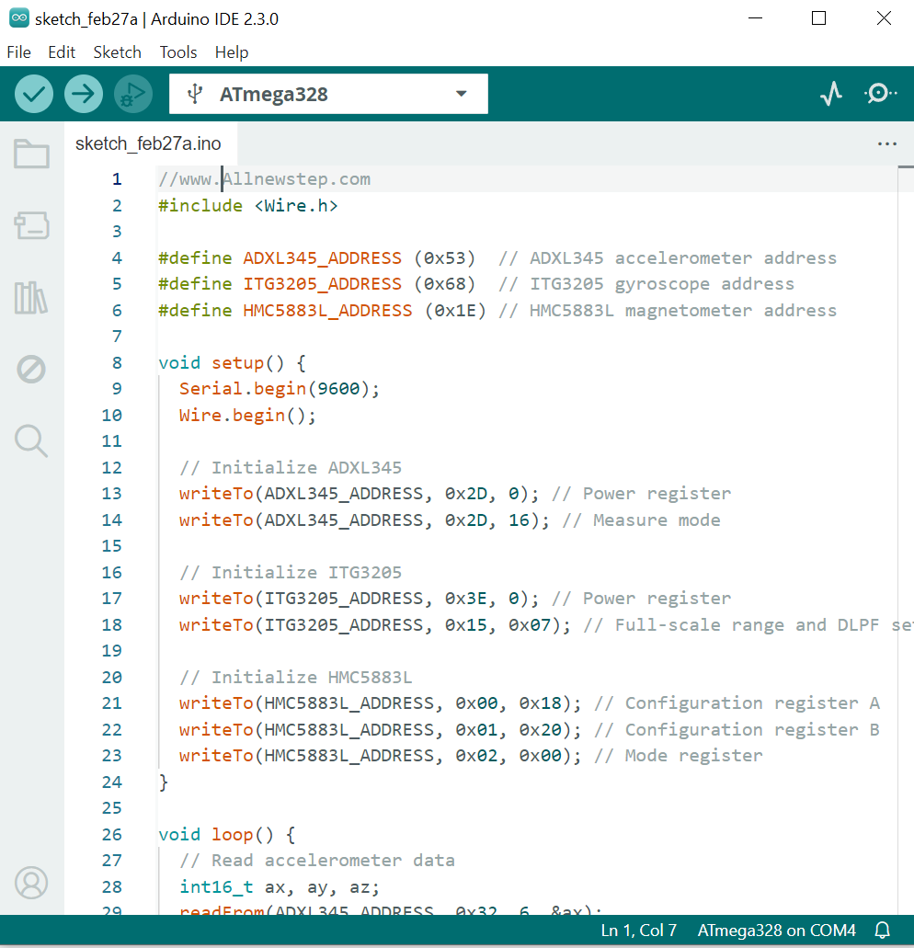Click the // Initialize ITG3205 comment
Viewport: 914px width, 948px height.
[291, 573]
